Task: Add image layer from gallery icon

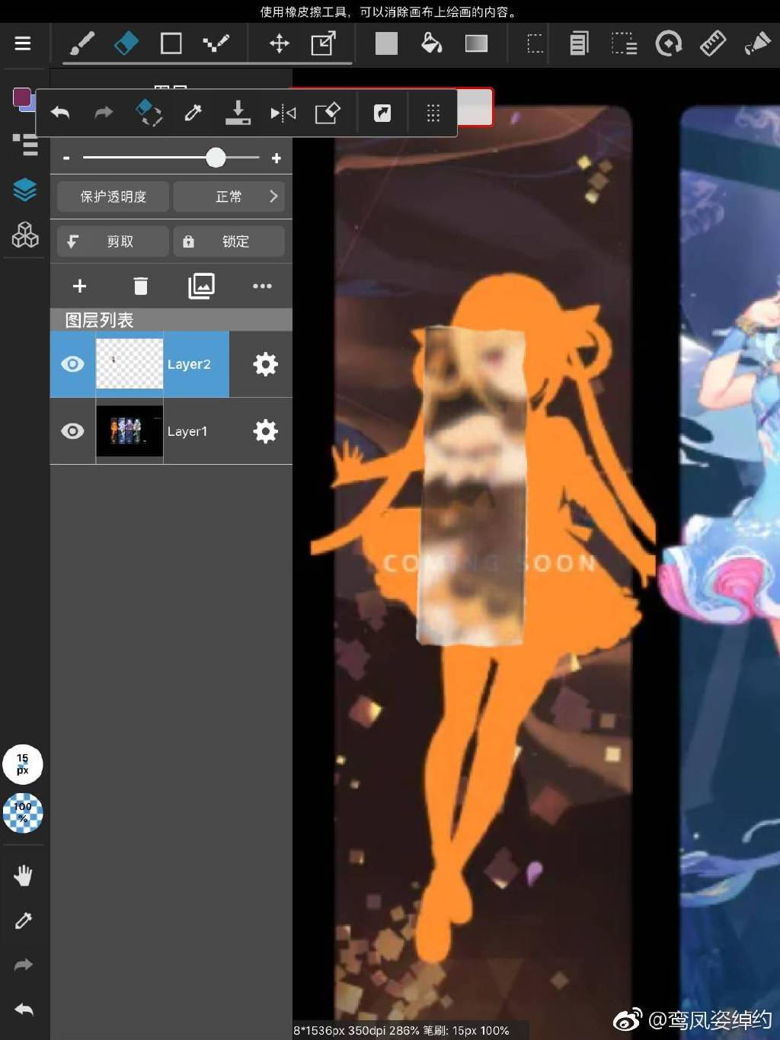Action: pos(201,286)
